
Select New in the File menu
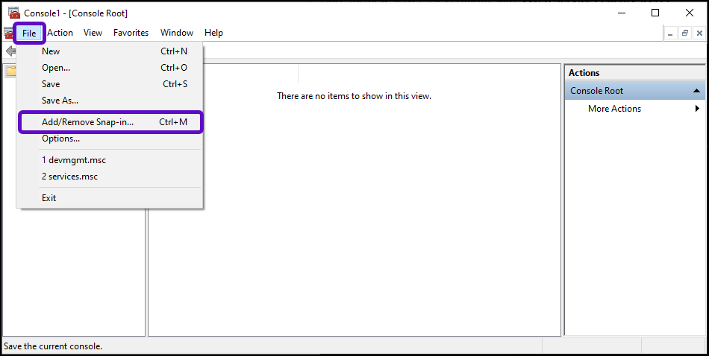51,51
